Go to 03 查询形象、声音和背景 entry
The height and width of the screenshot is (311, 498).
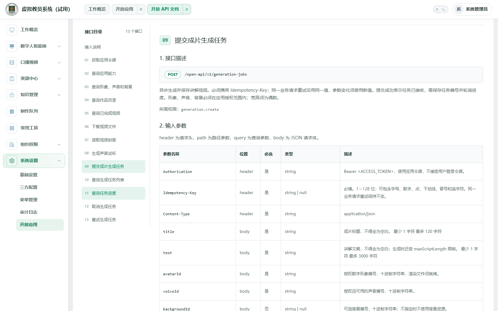click(113, 87)
